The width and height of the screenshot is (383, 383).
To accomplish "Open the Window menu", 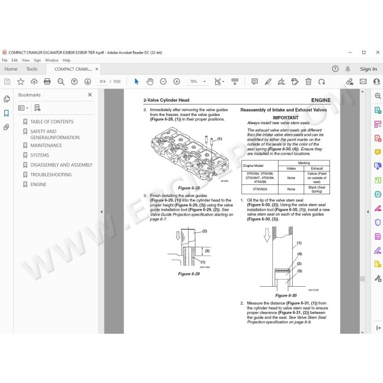I will click(52, 60).
